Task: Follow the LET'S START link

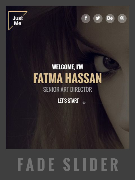Action: point(68,101)
